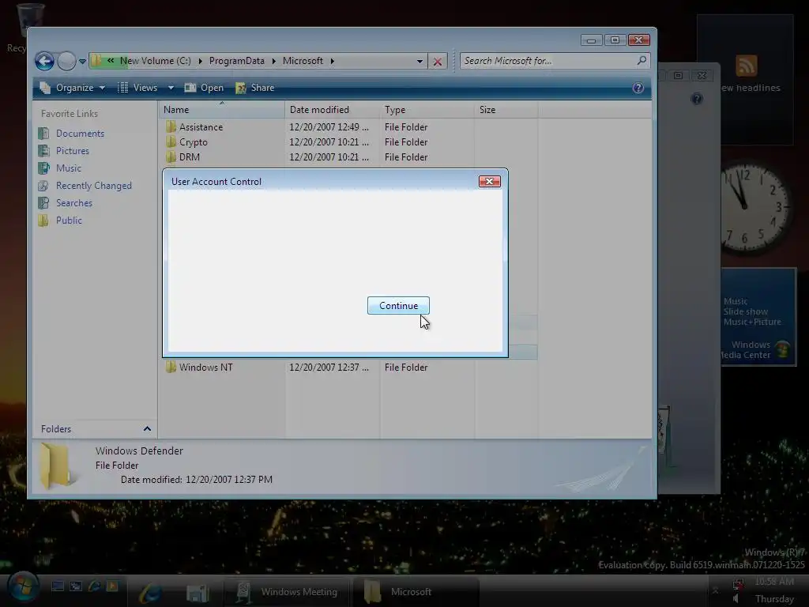Click the volume speaker tray icon
809x607 pixels.
[736, 599]
